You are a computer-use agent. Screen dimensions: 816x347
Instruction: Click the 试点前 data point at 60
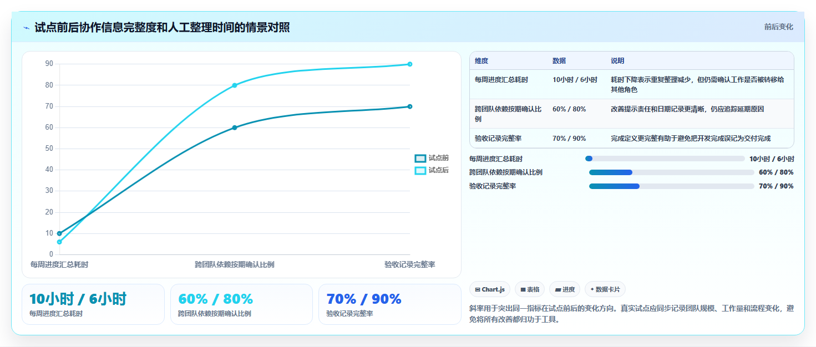click(x=235, y=127)
